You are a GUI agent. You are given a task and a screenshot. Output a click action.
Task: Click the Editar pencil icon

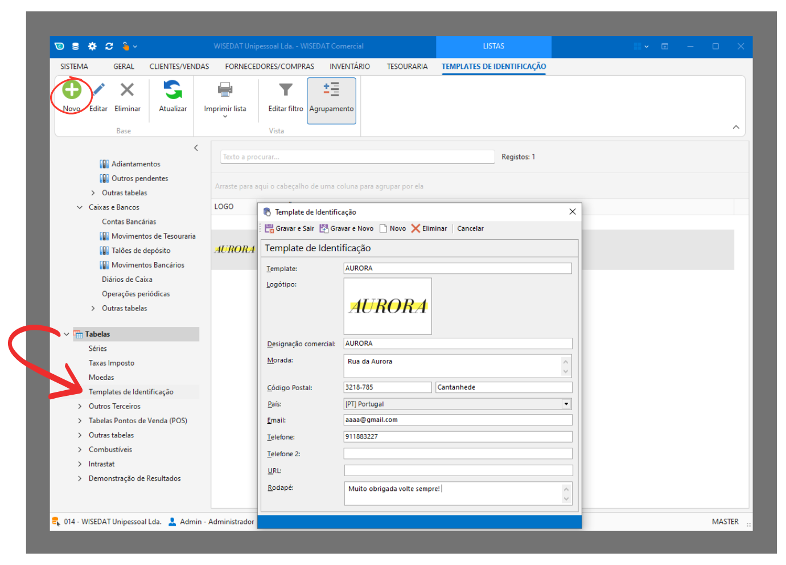click(98, 90)
